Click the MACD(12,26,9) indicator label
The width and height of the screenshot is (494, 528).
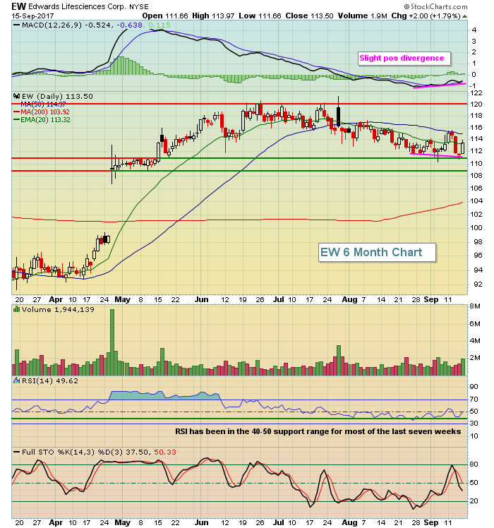click(x=52, y=25)
